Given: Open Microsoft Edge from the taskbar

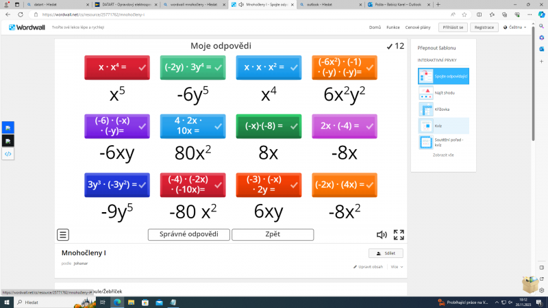Looking at the screenshot, I should pos(117,302).
